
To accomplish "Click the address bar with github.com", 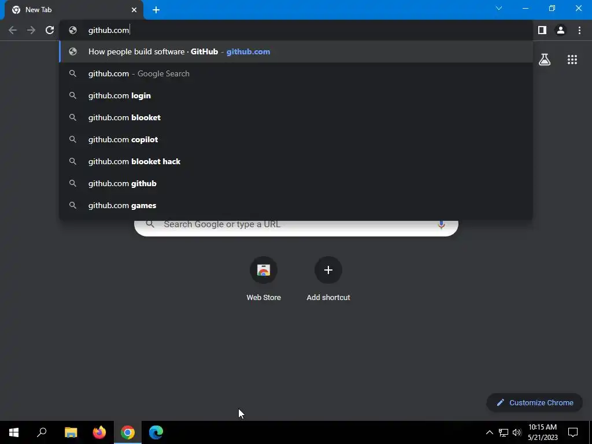I will pos(296,30).
